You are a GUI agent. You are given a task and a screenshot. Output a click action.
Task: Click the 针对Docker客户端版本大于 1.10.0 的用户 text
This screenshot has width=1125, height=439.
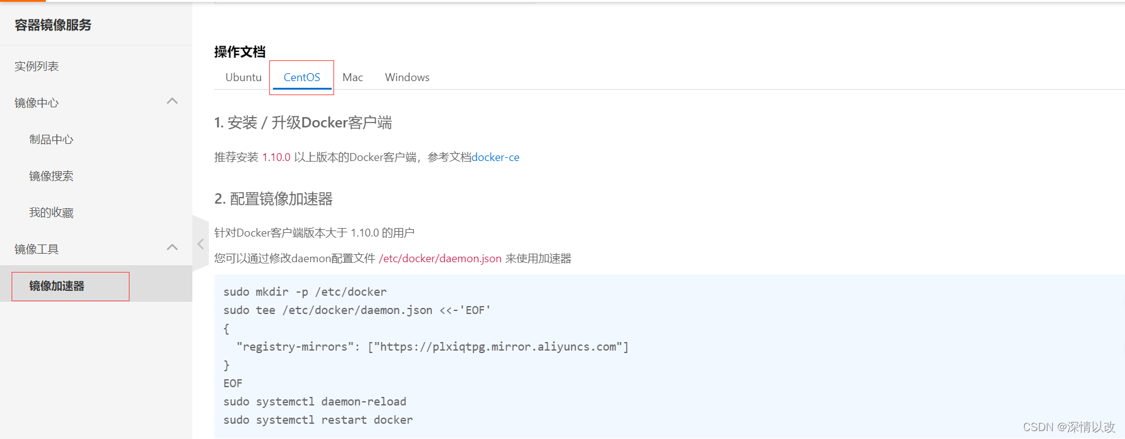click(315, 233)
